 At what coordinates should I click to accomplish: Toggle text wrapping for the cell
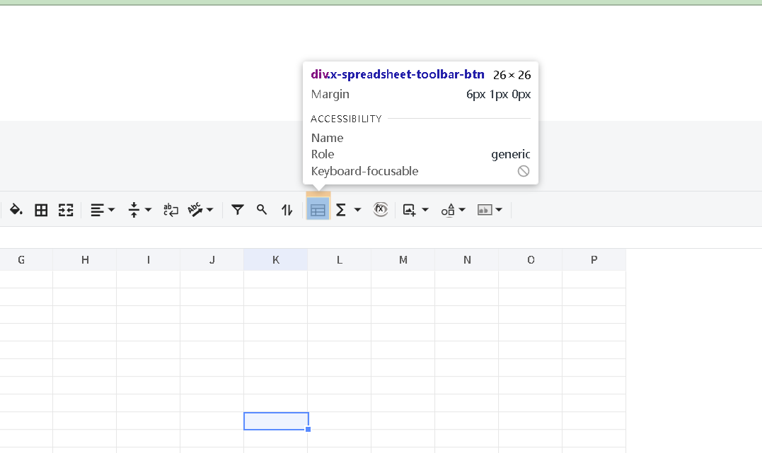(x=171, y=209)
